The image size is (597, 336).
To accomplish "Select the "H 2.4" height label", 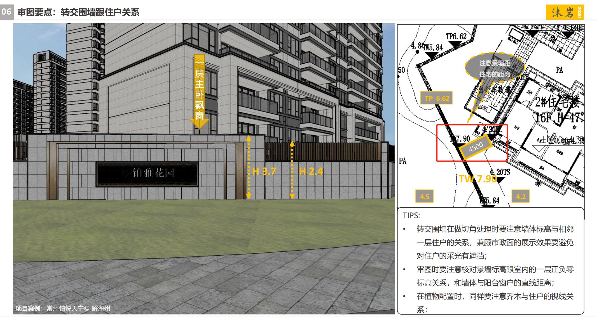I will coord(311,171).
